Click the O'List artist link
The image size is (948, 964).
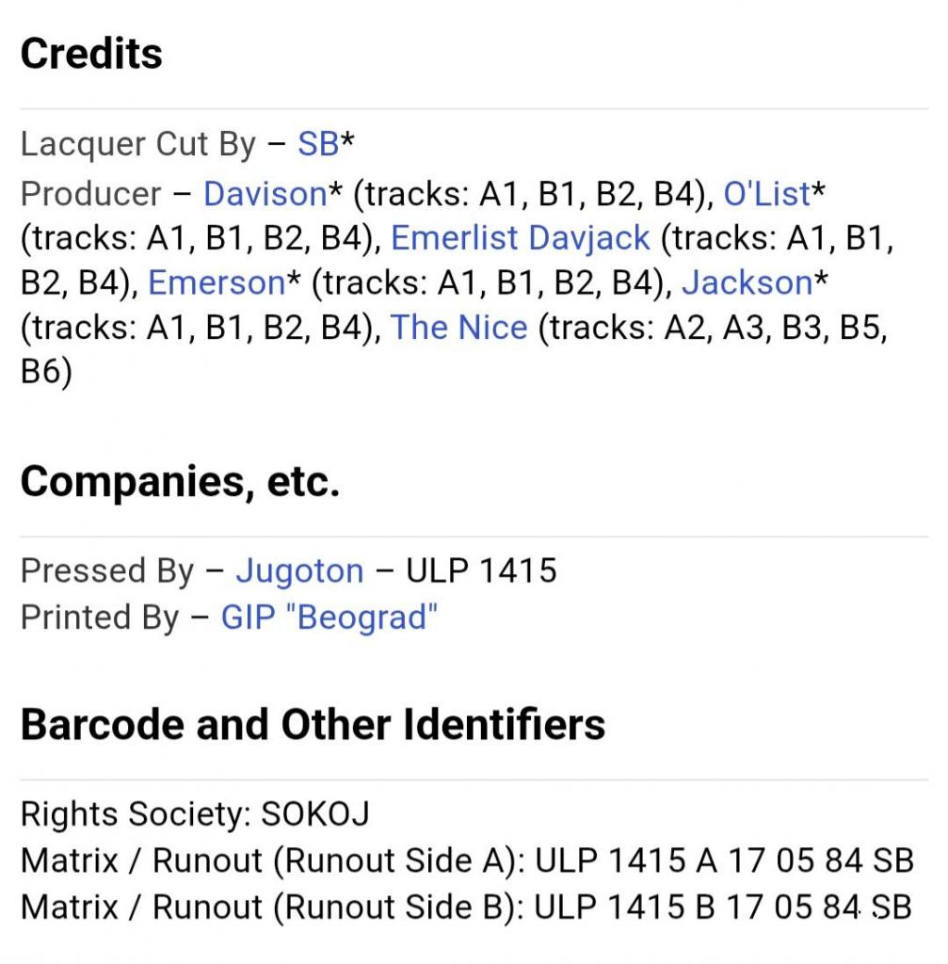click(766, 193)
